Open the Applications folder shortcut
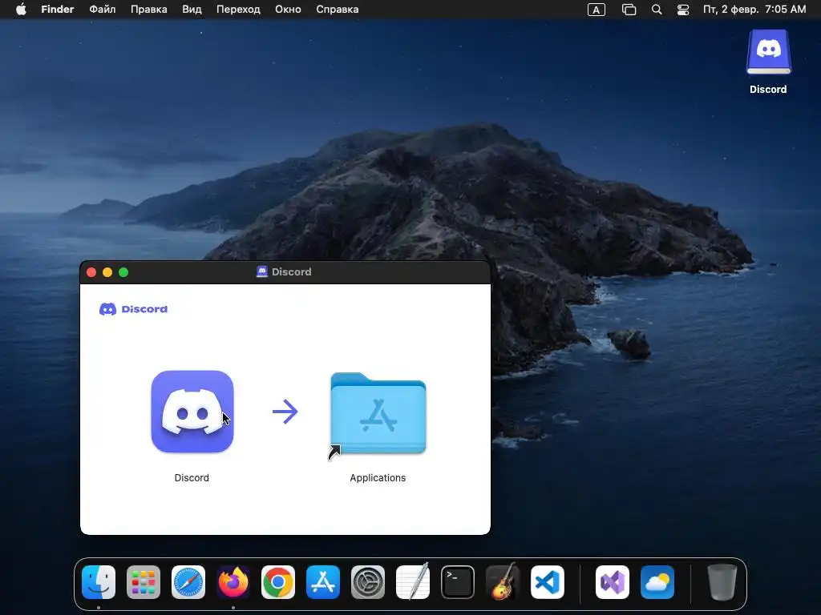Image resolution: width=821 pixels, height=615 pixels. [378, 414]
